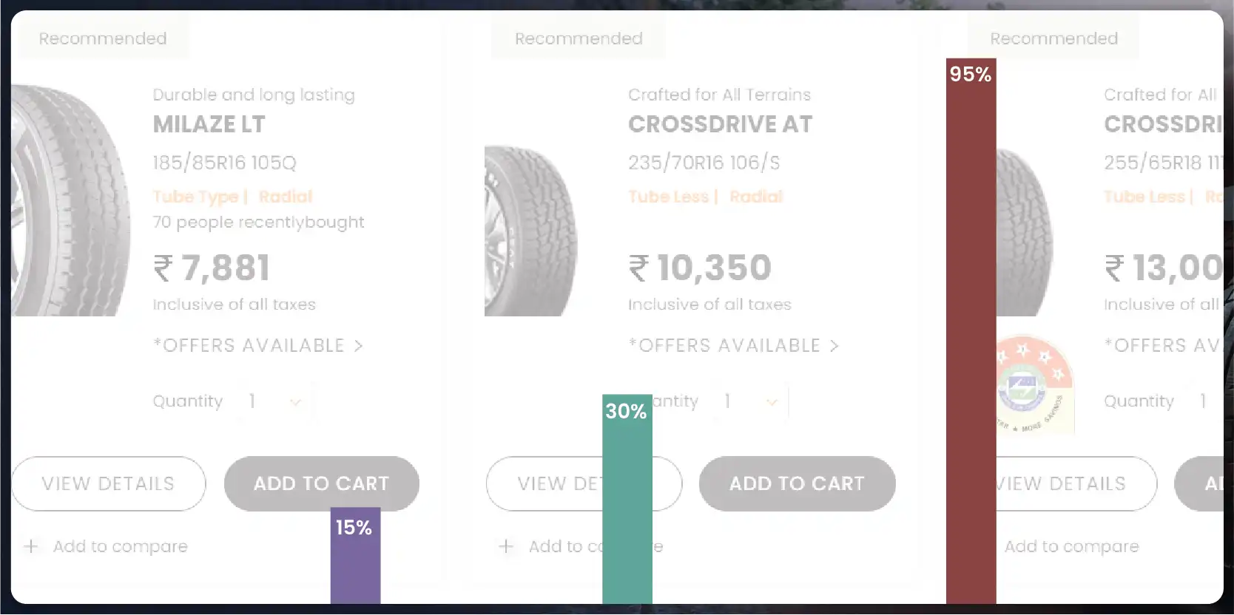Select the purple 15% bar
1234x615 pixels.
356,556
